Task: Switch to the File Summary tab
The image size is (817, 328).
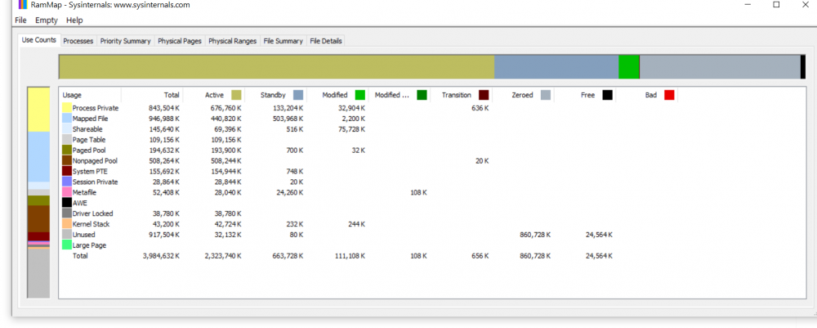Action: 283,41
